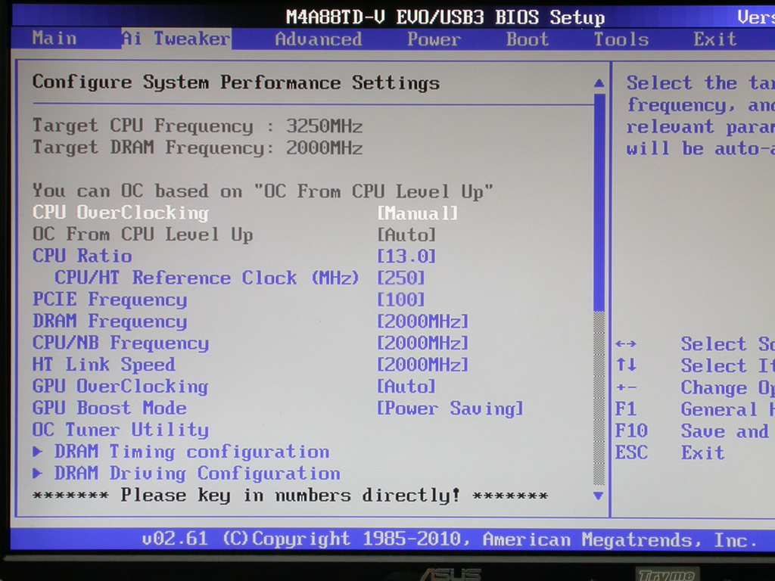Select the GPU OverClocking label
Viewport: 775px width, 581px height.
120,387
